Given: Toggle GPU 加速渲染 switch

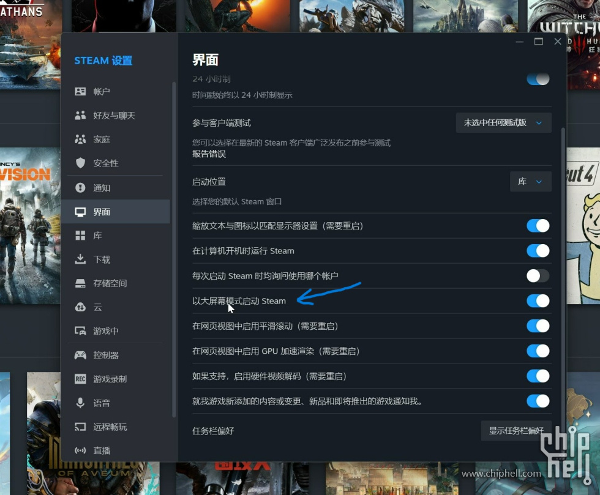Looking at the screenshot, I should point(538,351).
